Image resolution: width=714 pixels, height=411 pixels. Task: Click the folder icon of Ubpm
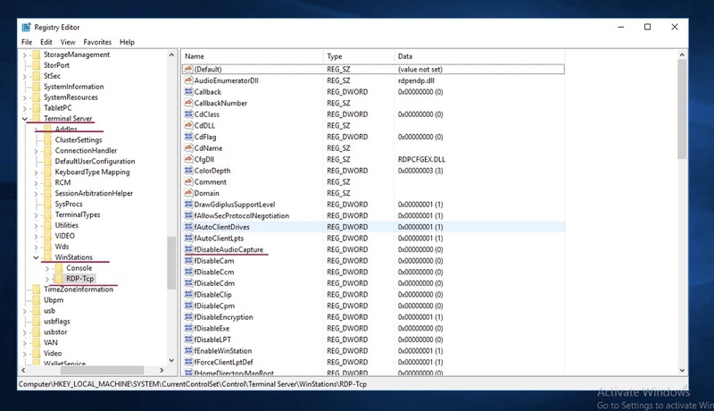click(x=37, y=300)
